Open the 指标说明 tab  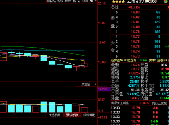(x=89, y=115)
